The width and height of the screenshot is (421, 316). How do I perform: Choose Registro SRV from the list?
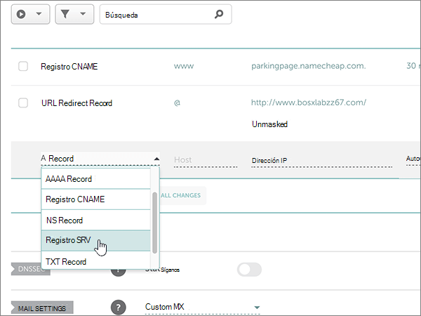(x=95, y=240)
